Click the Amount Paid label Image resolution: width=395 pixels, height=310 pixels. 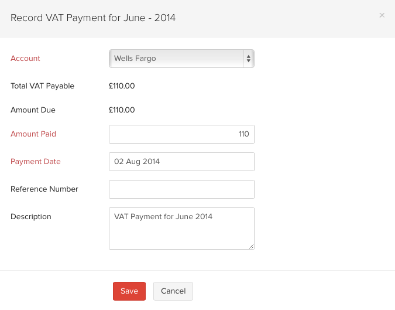tap(33, 134)
